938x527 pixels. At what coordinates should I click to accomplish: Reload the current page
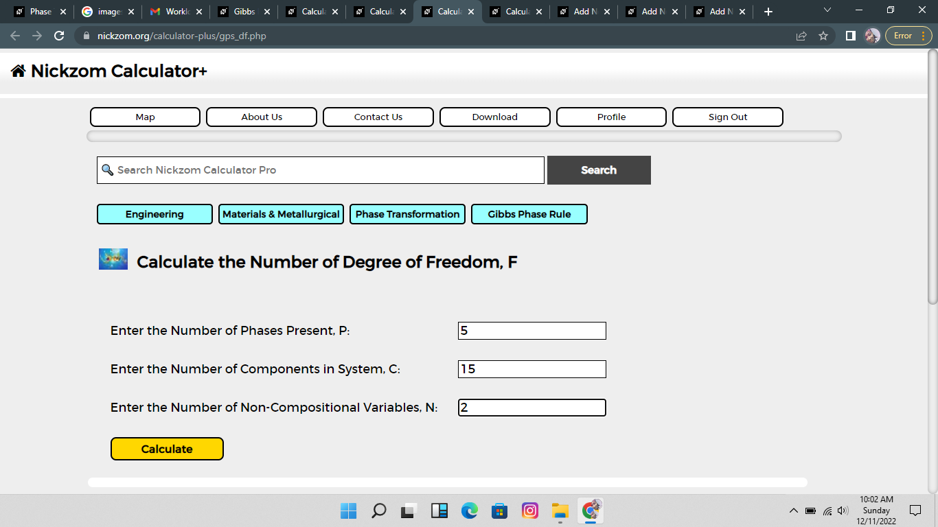coord(59,36)
